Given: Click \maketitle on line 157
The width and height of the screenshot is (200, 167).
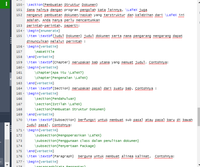Looking at the screenshot, I should [x=44, y=52].
